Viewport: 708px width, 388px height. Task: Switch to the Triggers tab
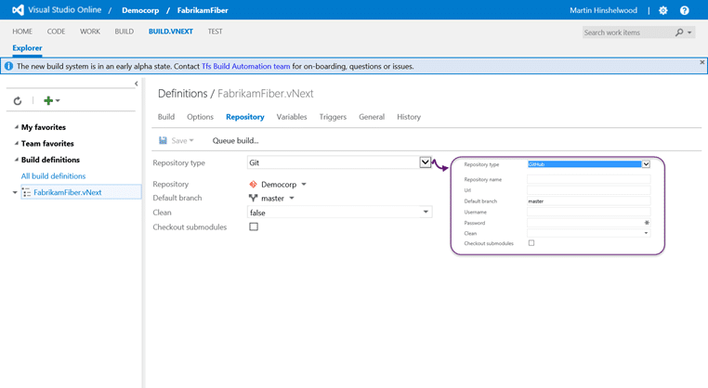(333, 117)
